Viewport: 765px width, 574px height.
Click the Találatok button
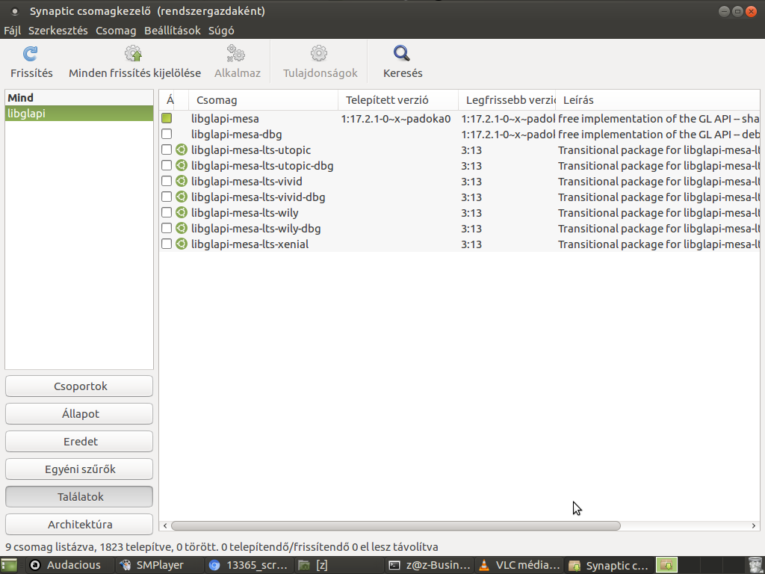click(x=79, y=497)
